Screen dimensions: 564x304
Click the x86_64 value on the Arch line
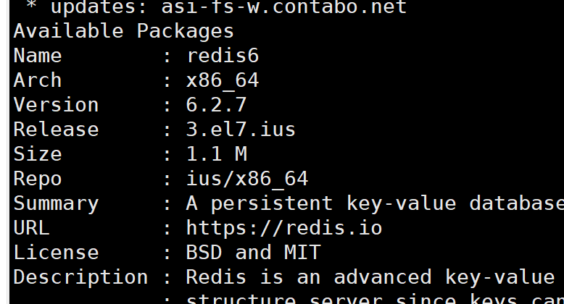[223, 80]
